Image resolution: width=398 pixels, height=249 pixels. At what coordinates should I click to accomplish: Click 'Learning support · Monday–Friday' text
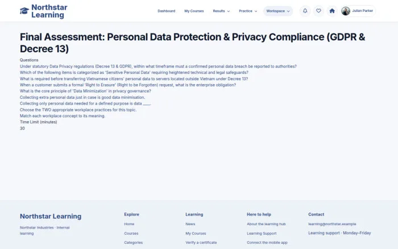point(339,233)
